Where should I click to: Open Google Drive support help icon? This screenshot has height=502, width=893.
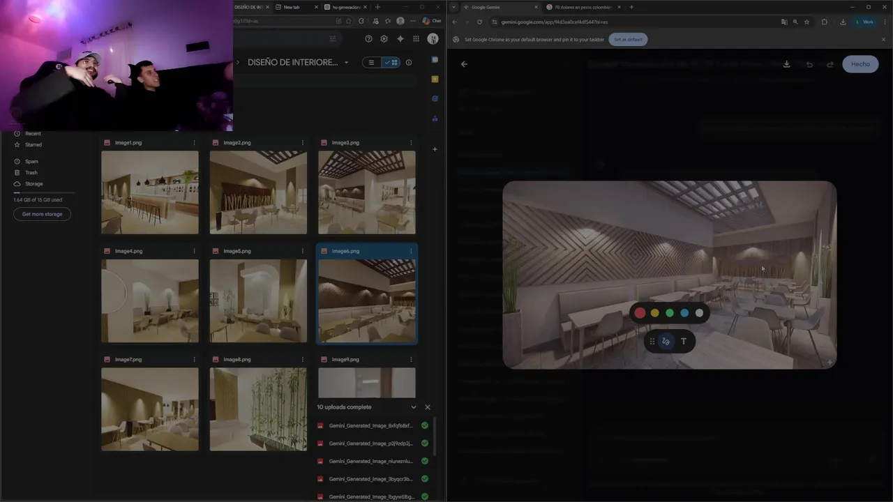tap(369, 39)
